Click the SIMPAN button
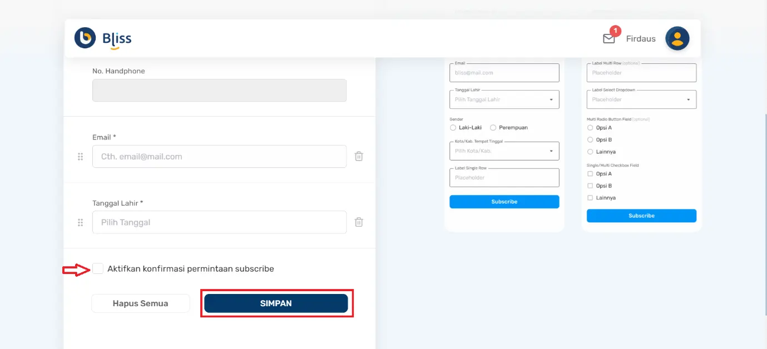The width and height of the screenshot is (767, 349). [276, 303]
